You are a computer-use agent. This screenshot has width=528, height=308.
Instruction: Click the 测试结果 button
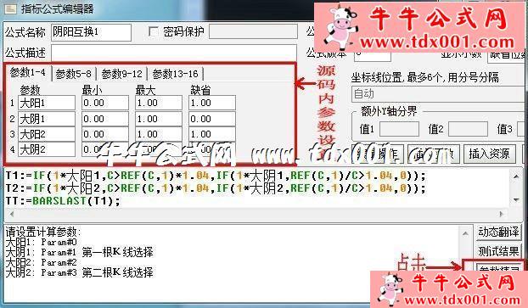tap(498, 251)
